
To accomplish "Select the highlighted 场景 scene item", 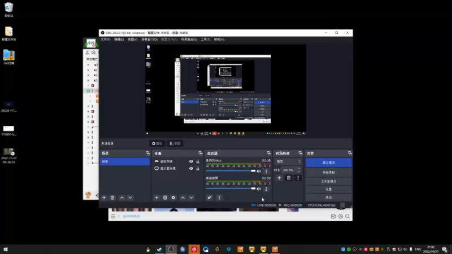I will (125, 161).
